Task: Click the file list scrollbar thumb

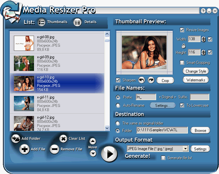Action: click(107, 41)
